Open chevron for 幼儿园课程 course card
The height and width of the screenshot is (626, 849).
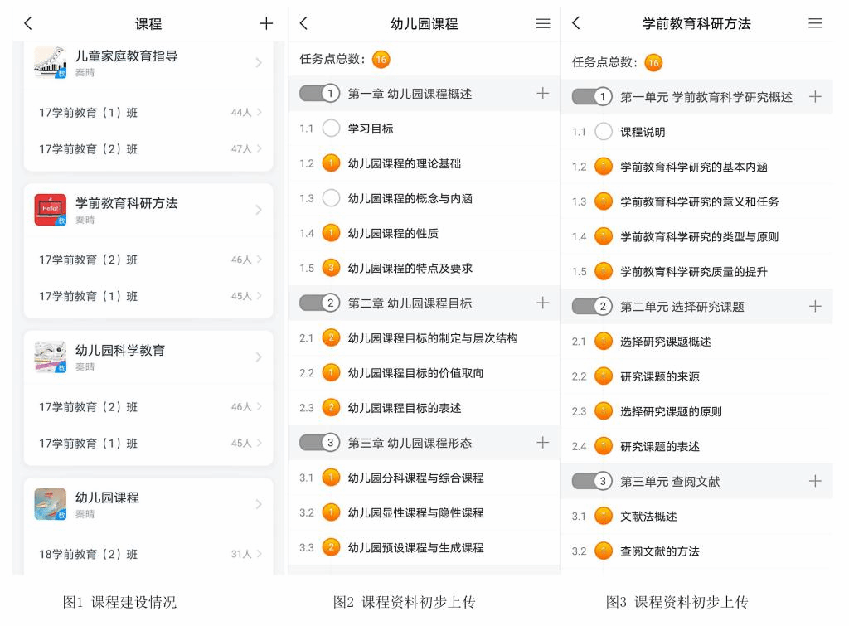258,504
